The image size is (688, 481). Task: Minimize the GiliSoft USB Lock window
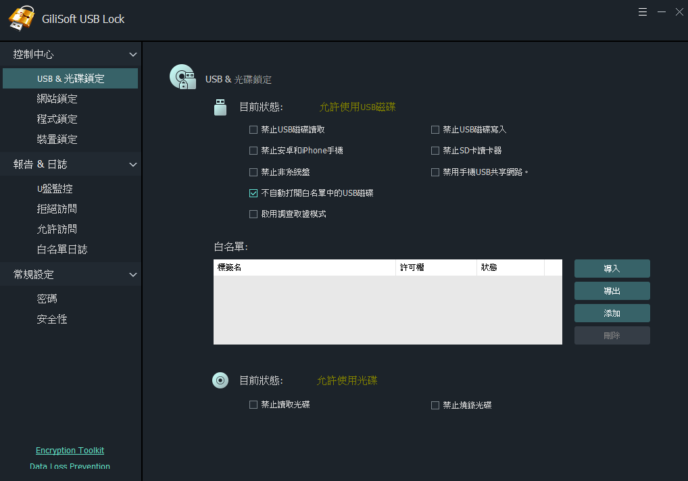[x=662, y=11]
